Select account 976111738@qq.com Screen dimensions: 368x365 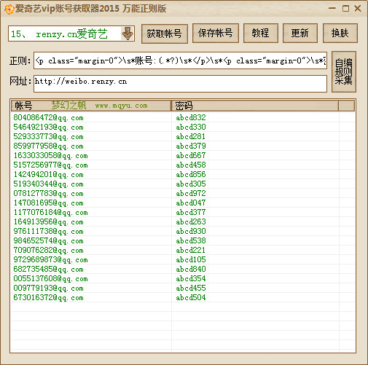(x=48, y=231)
